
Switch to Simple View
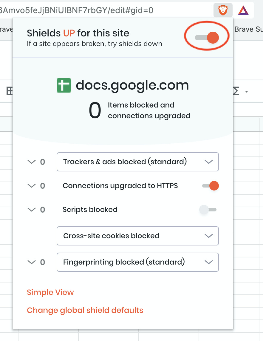(50, 292)
